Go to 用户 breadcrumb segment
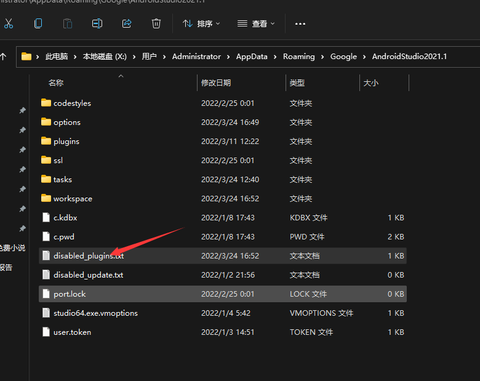Image resolution: width=480 pixels, height=381 pixels. pos(149,57)
